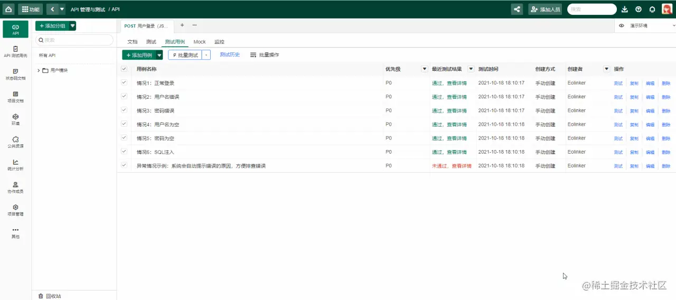This screenshot has width=676, height=300.
Task: Click the download icon in header
Action: (625, 9)
